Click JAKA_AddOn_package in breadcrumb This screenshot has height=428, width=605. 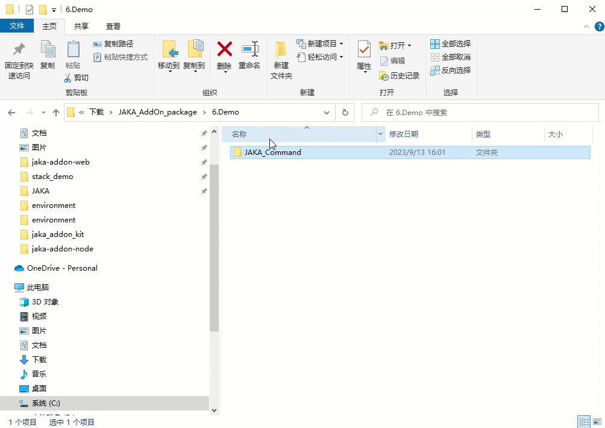tap(157, 112)
